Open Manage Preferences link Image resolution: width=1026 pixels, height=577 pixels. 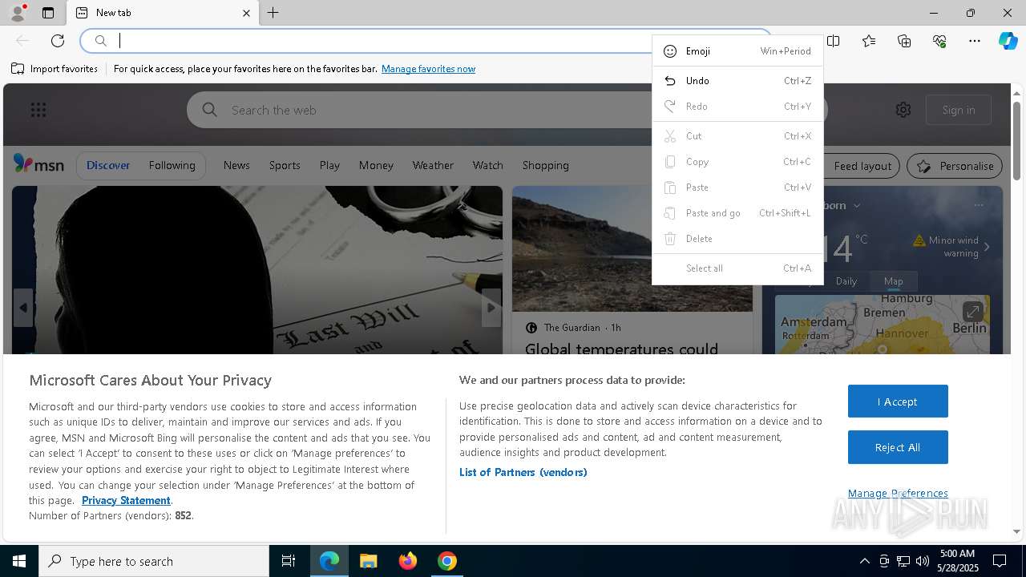[x=898, y=493]
